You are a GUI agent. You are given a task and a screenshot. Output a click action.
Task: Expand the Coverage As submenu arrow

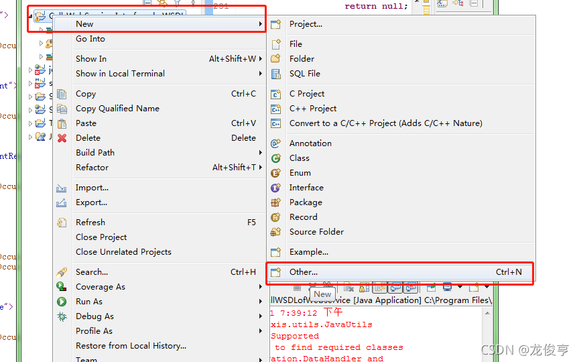pos(260,287)
